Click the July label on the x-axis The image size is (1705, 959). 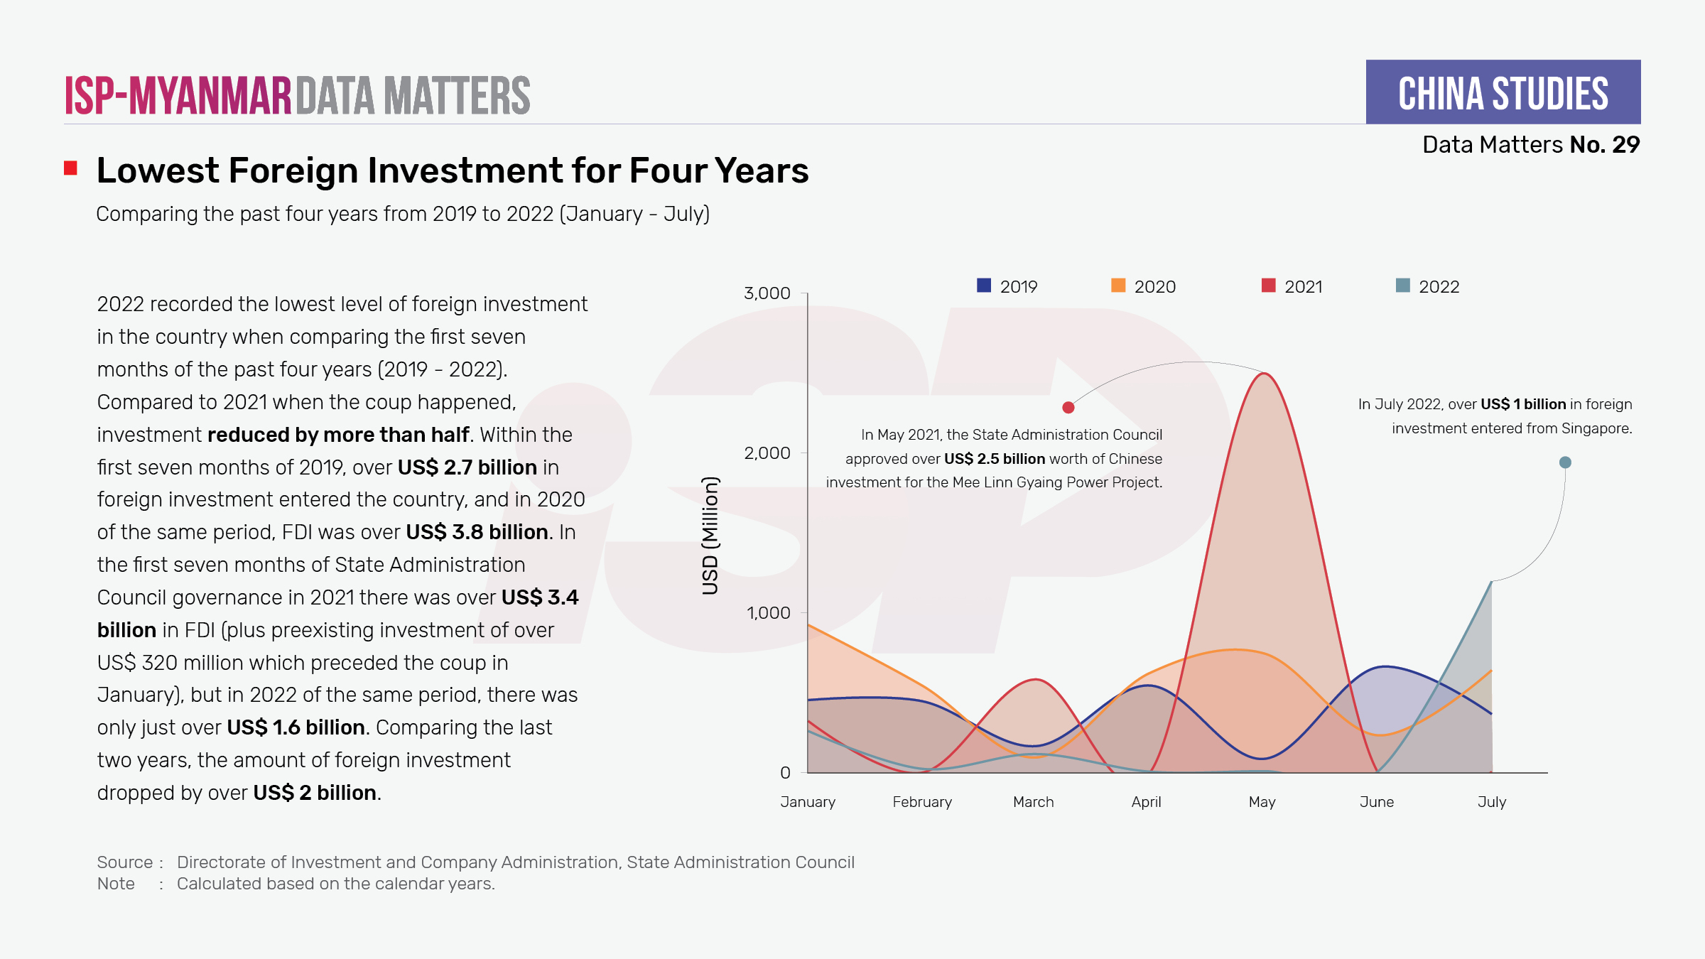[x=1491, y=802]
